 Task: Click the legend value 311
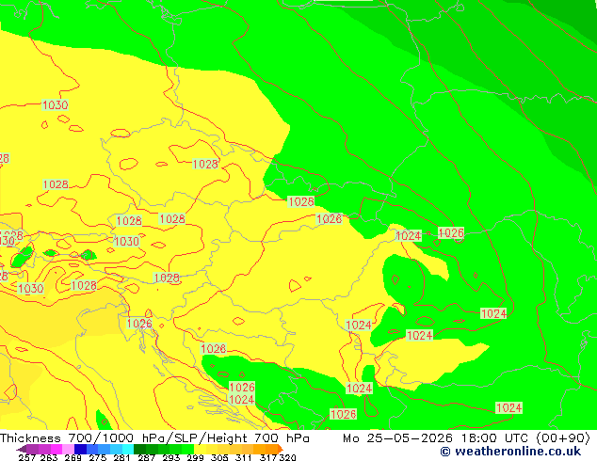(243, 457)
